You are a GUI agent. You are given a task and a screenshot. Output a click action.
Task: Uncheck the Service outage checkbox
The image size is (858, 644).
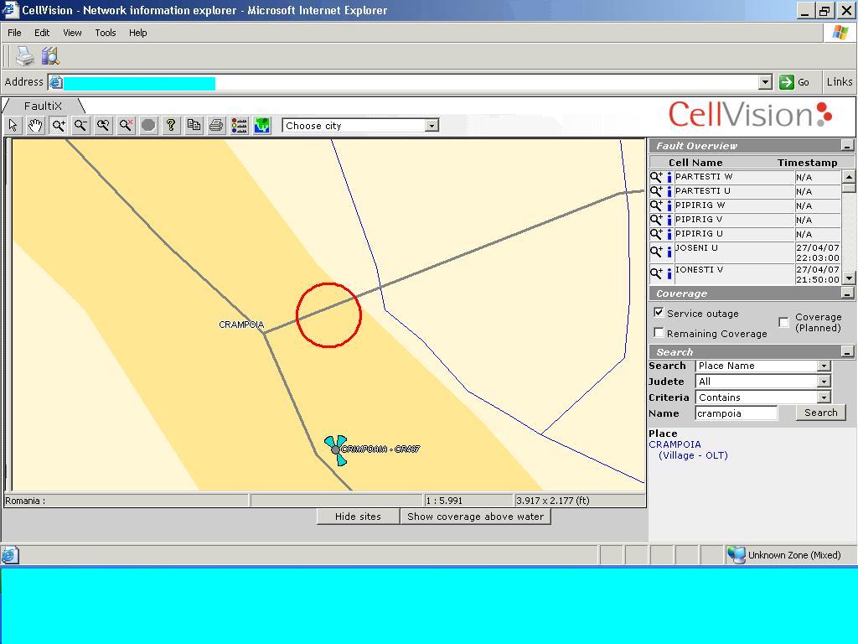pos(659,313)
